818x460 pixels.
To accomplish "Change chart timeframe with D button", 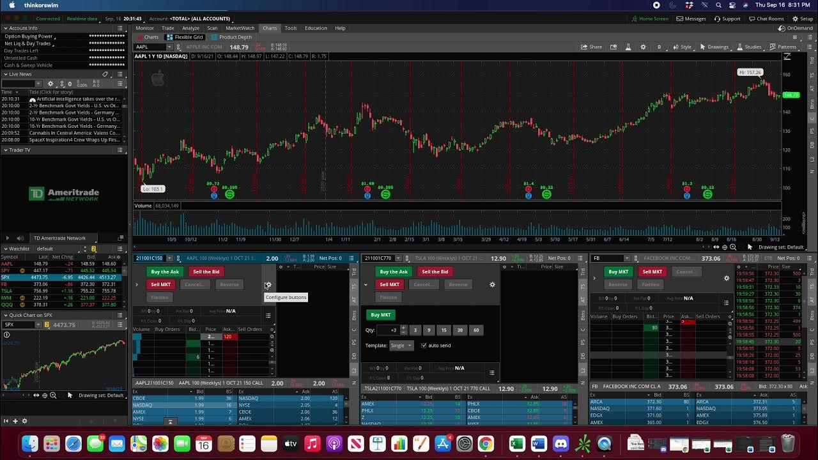I will pyautogui.click(x=659, y=47).
